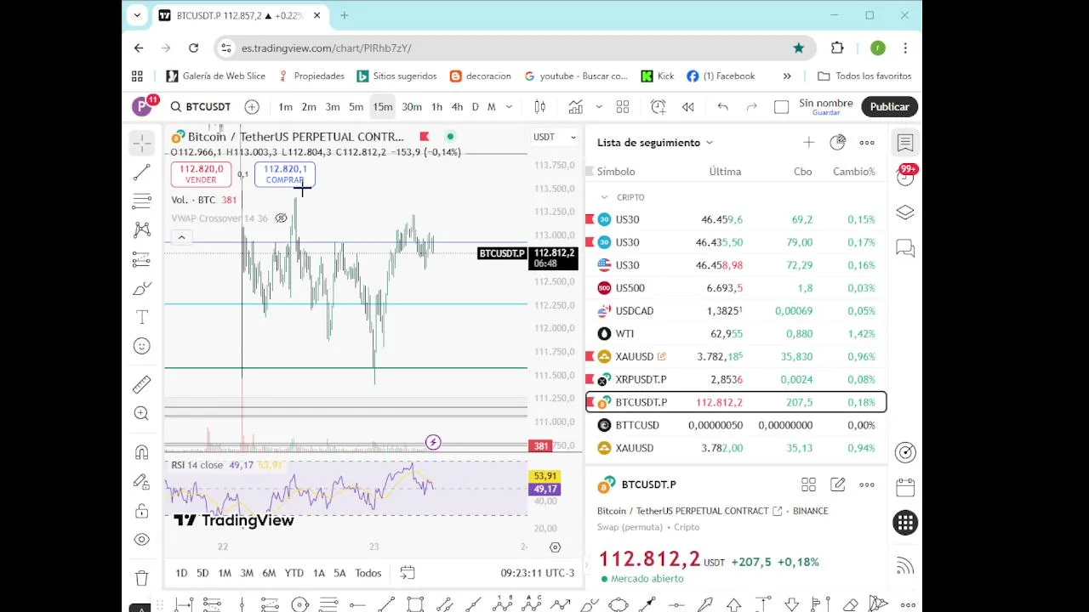Open the time zone 09:23:11 UTC-3 menu
The image size is (1089, 612).
coord(538,573)
